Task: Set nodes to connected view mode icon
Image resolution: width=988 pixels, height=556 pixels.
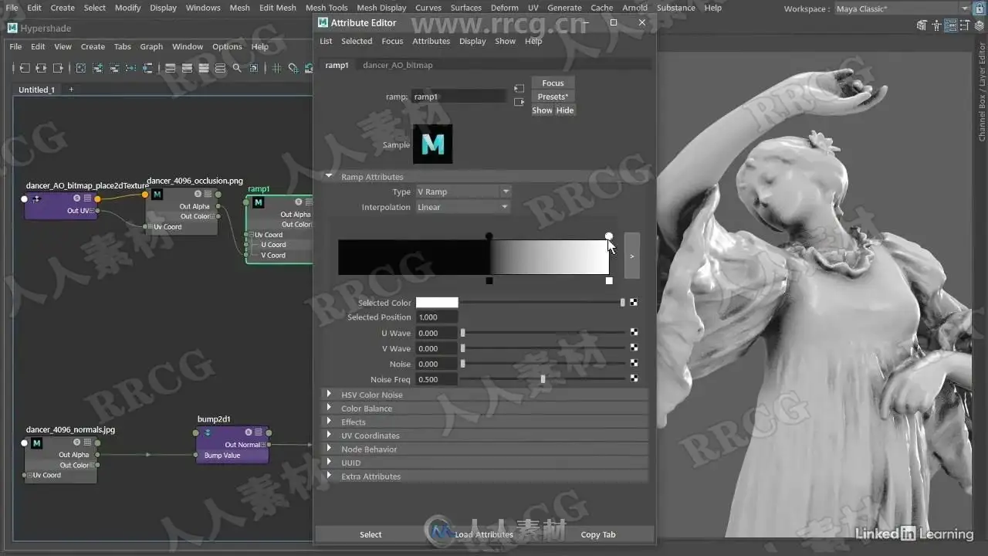Action: [187, 68]
